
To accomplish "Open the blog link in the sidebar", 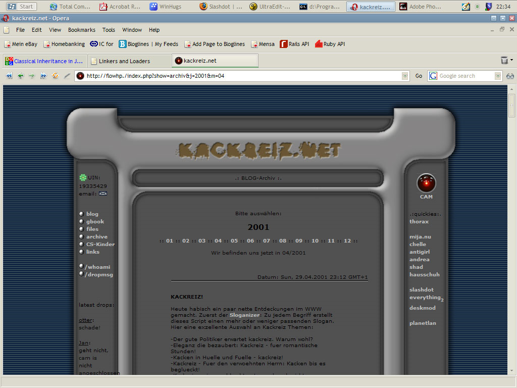I will click(92, 214).
